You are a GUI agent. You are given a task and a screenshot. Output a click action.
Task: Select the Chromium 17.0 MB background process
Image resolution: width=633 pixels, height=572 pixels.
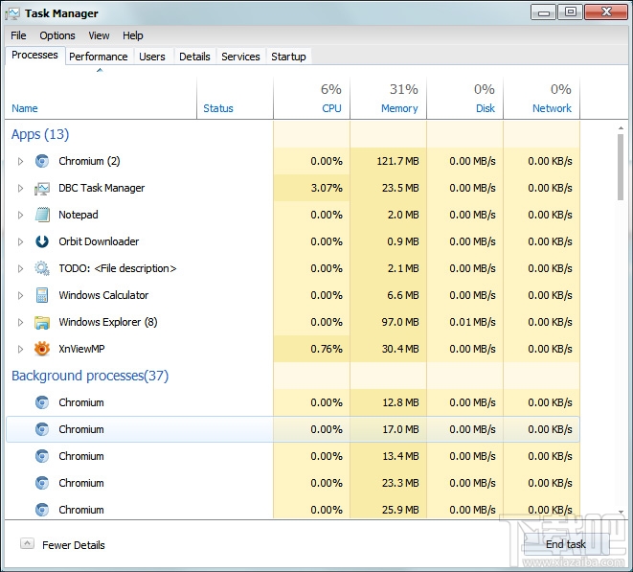[81, 429]
